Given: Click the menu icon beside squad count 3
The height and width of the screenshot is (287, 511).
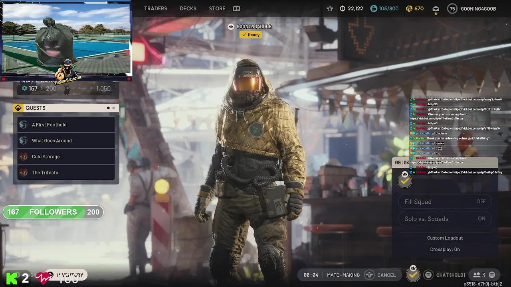Looking at the screenshot, I should tap(492, 275).
